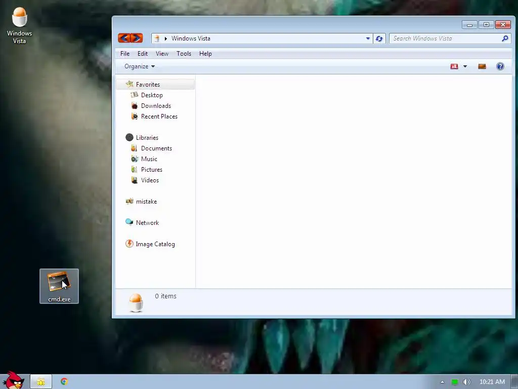The width and height of the screenshot is (518, 389).
Task: Click the Music library icon
Action: click(x=135, y=159)
